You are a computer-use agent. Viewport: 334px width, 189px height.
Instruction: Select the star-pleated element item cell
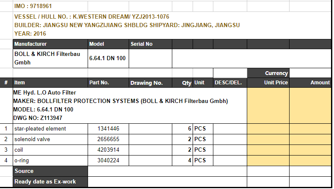tap(50, 128)
